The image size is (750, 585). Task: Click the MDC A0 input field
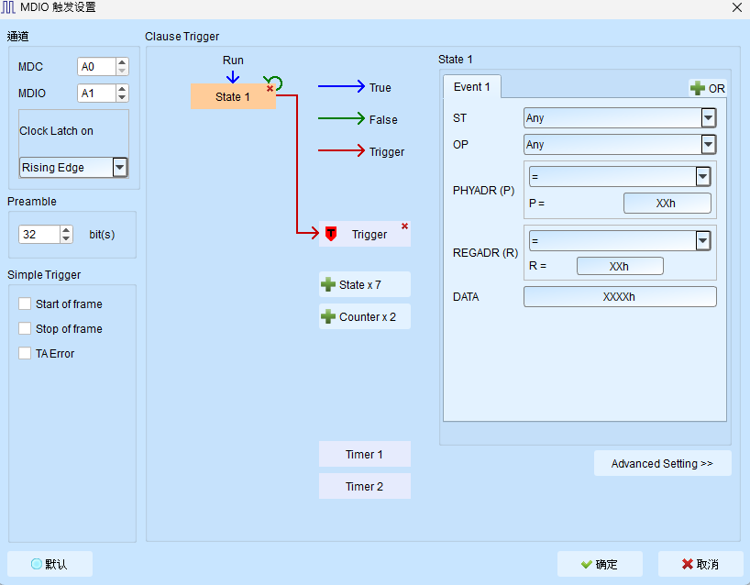pyautogui.click(x=96, y=67)
